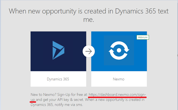Click the 'Nexmo' card label

click(x=119, y=79)
